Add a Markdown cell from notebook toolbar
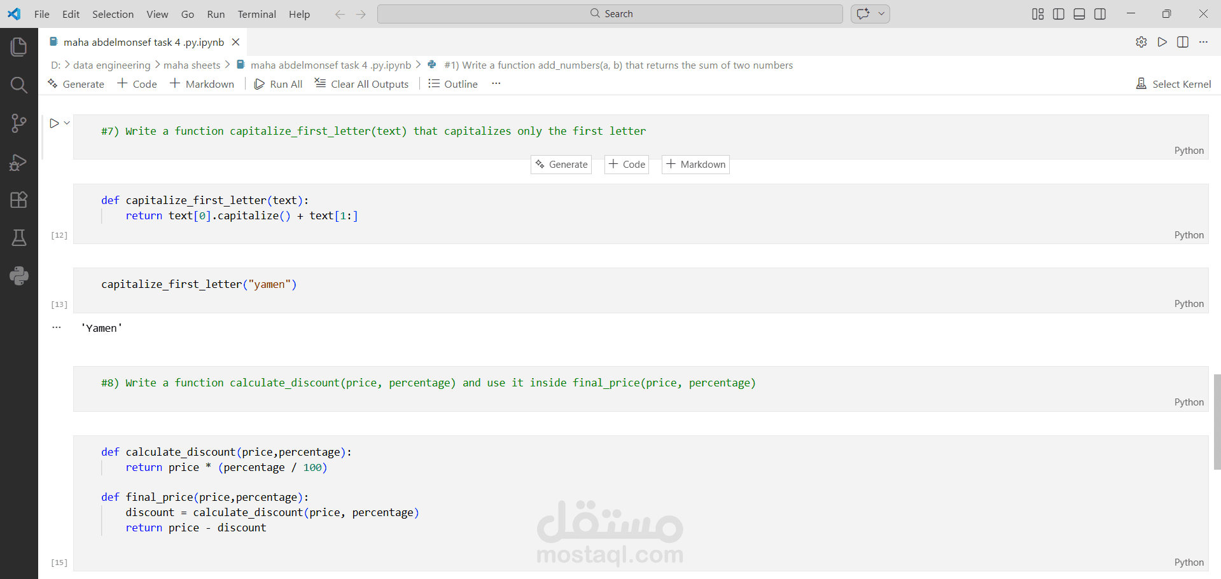Screen dimensions: 1221x579 [x=202, y=84]
